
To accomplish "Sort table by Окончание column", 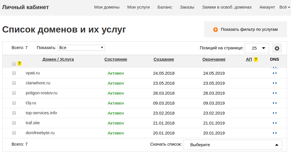I will pyautogui.click(x=214, y=59).
